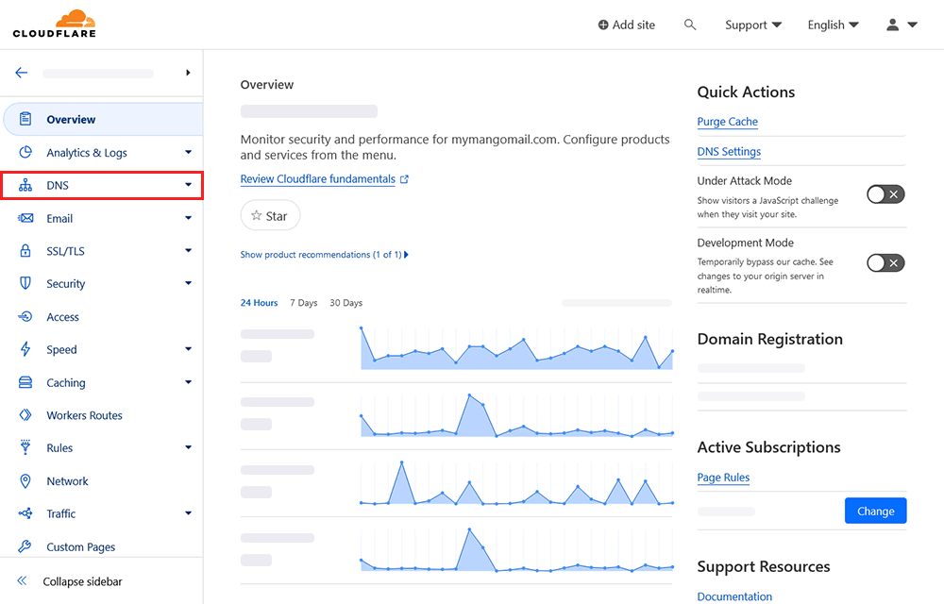
Task: Expand the DNS submenu arrow
Action: coord(189,185)
